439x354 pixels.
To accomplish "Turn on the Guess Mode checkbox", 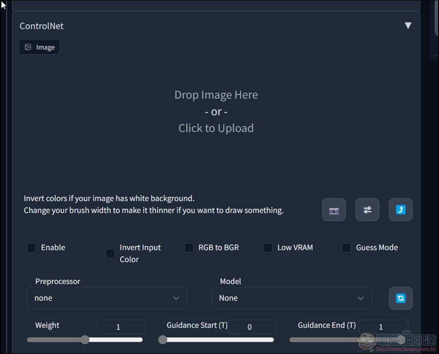I will 346,247.
